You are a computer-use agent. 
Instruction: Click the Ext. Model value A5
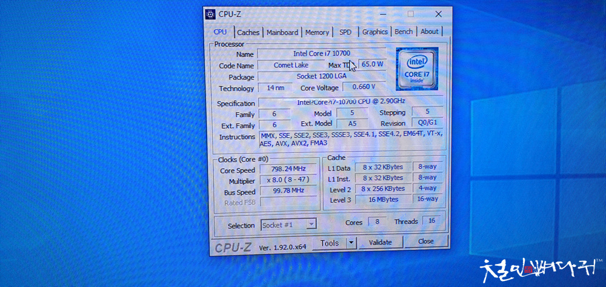(352, 123)
